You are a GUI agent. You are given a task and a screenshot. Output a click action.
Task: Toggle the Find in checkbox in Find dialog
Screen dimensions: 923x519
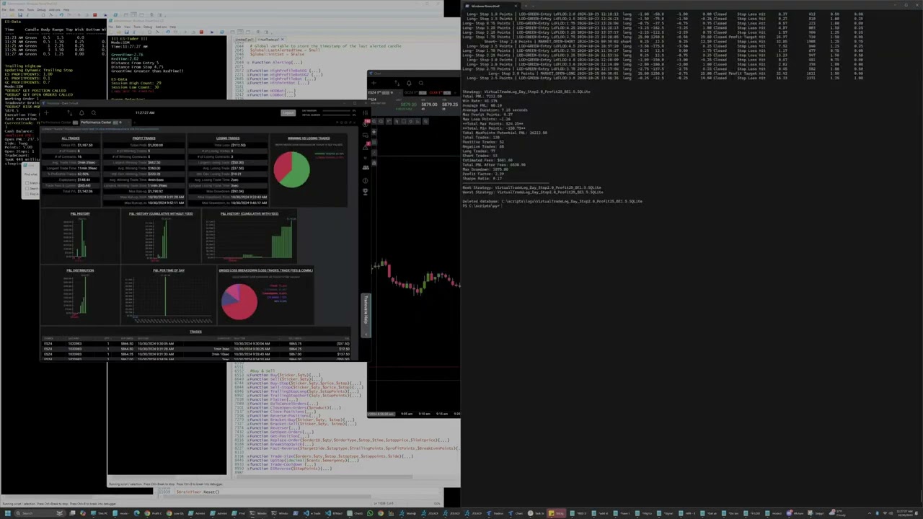point(27,194)
